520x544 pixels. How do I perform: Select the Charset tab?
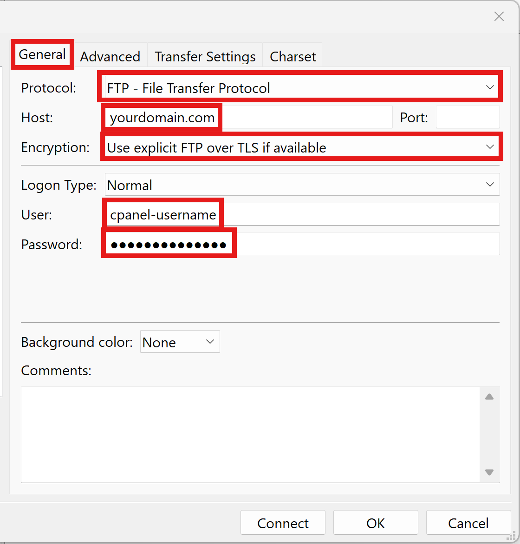(292, 57)
